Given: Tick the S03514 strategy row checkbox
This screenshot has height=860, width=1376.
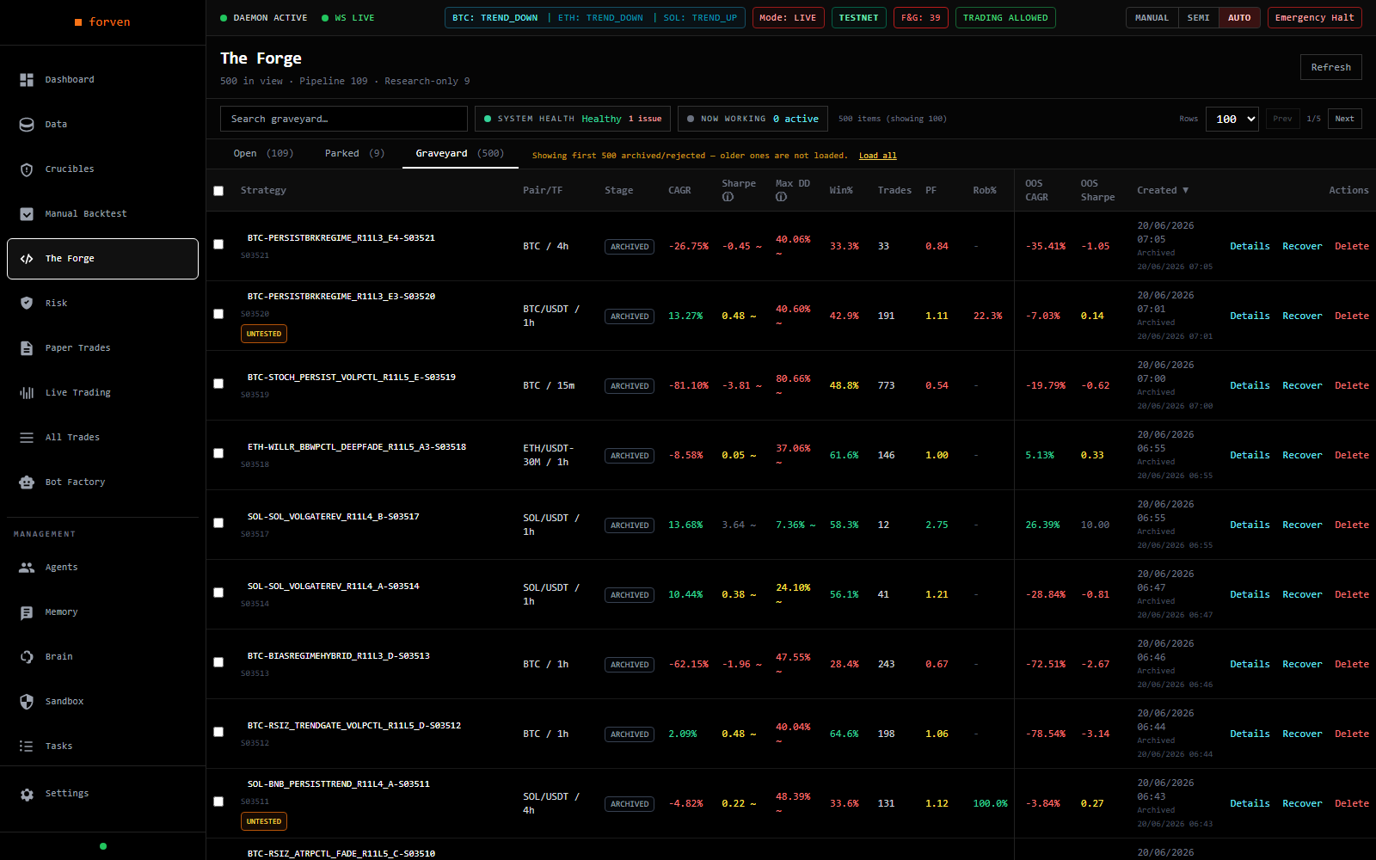Looking at the screenshot, I should click(218, 593).
